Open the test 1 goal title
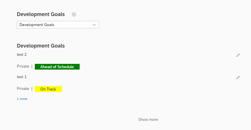Screen dimensions: 251x130 (22, 77)
